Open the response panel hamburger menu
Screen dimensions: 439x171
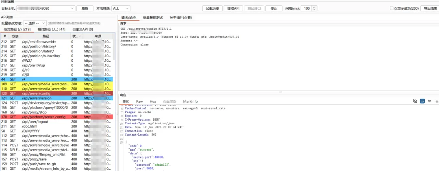pos(437,101)
